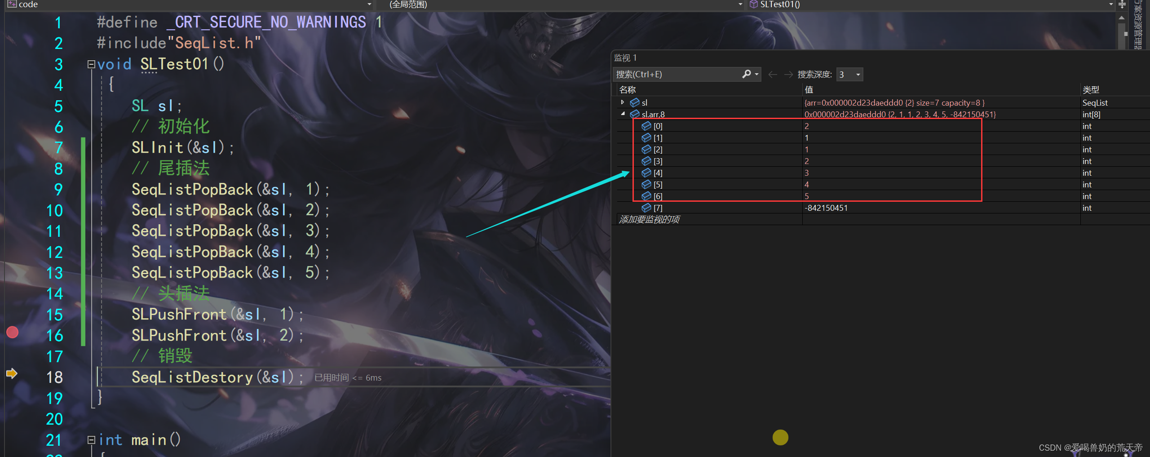Select the int[8] type cell

[1092, 115]
